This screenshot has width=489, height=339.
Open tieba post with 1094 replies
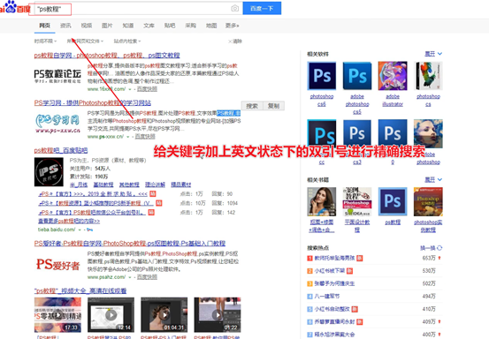tap(96, 203)
